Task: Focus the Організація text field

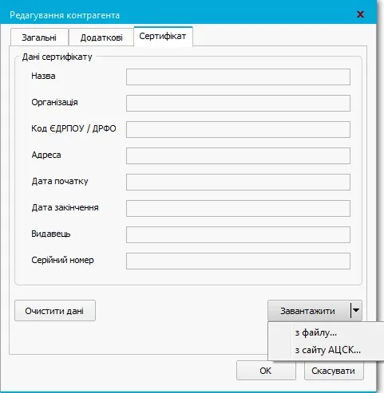Action: 238,104
